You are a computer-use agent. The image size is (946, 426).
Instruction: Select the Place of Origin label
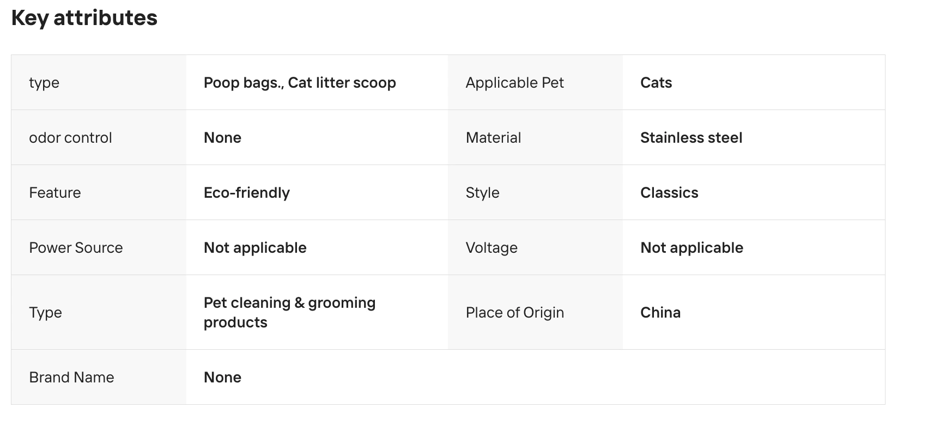(x=514, y=313)
